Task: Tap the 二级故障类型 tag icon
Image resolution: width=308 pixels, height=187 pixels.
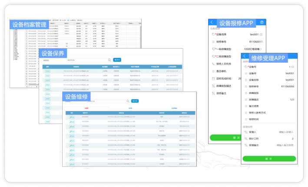Action: pyautogui.click(x=213, y=57)
